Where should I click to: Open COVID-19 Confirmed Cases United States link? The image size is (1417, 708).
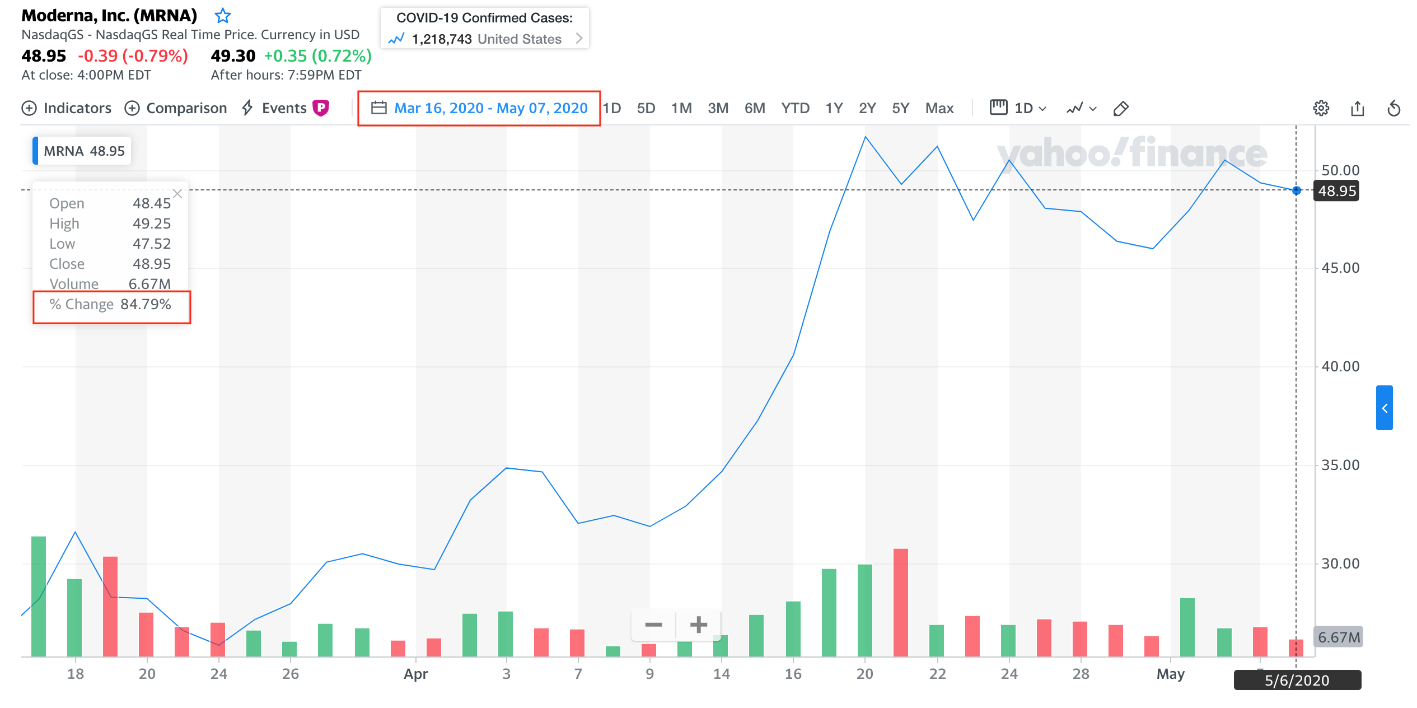(x=485, y=28)
